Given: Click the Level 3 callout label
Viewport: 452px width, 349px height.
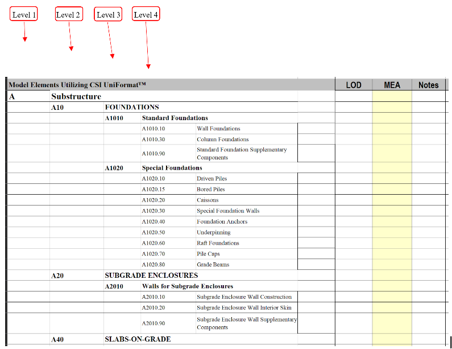Looking at the screenshot, I should pos(109,15).
